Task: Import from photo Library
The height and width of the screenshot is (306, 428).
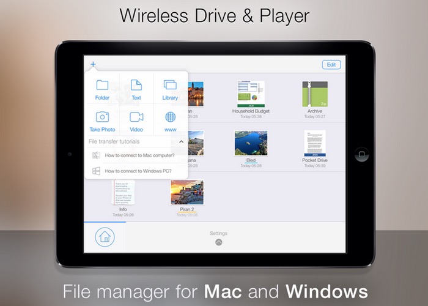Action: click(x=170, y=89)
